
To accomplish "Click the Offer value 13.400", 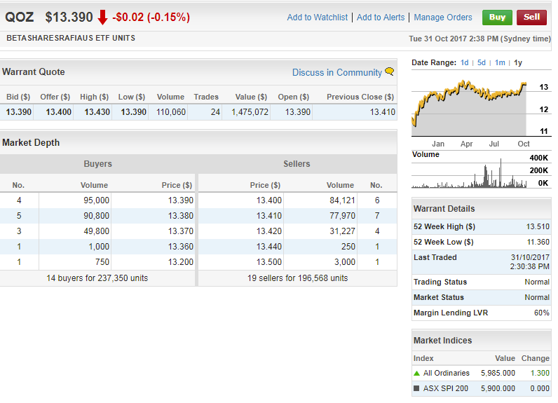I will (x=58, y=112).
